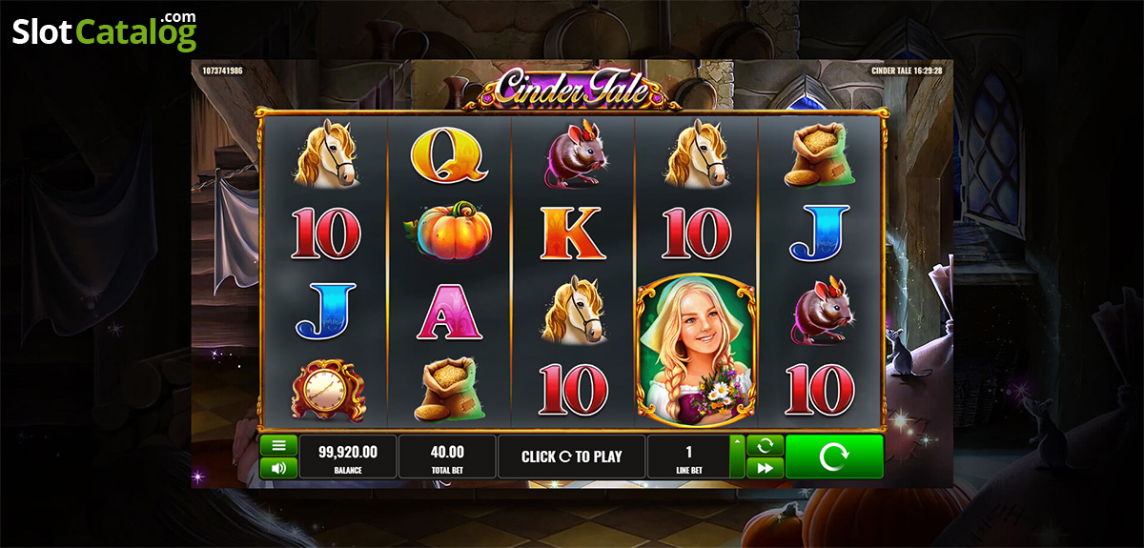Click the yellow Q symbol on reel two
This screenshot has height=548, width=1144.
pos(449,154)
